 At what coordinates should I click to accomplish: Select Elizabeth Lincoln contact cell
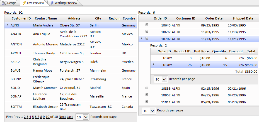tap(46, 107)
